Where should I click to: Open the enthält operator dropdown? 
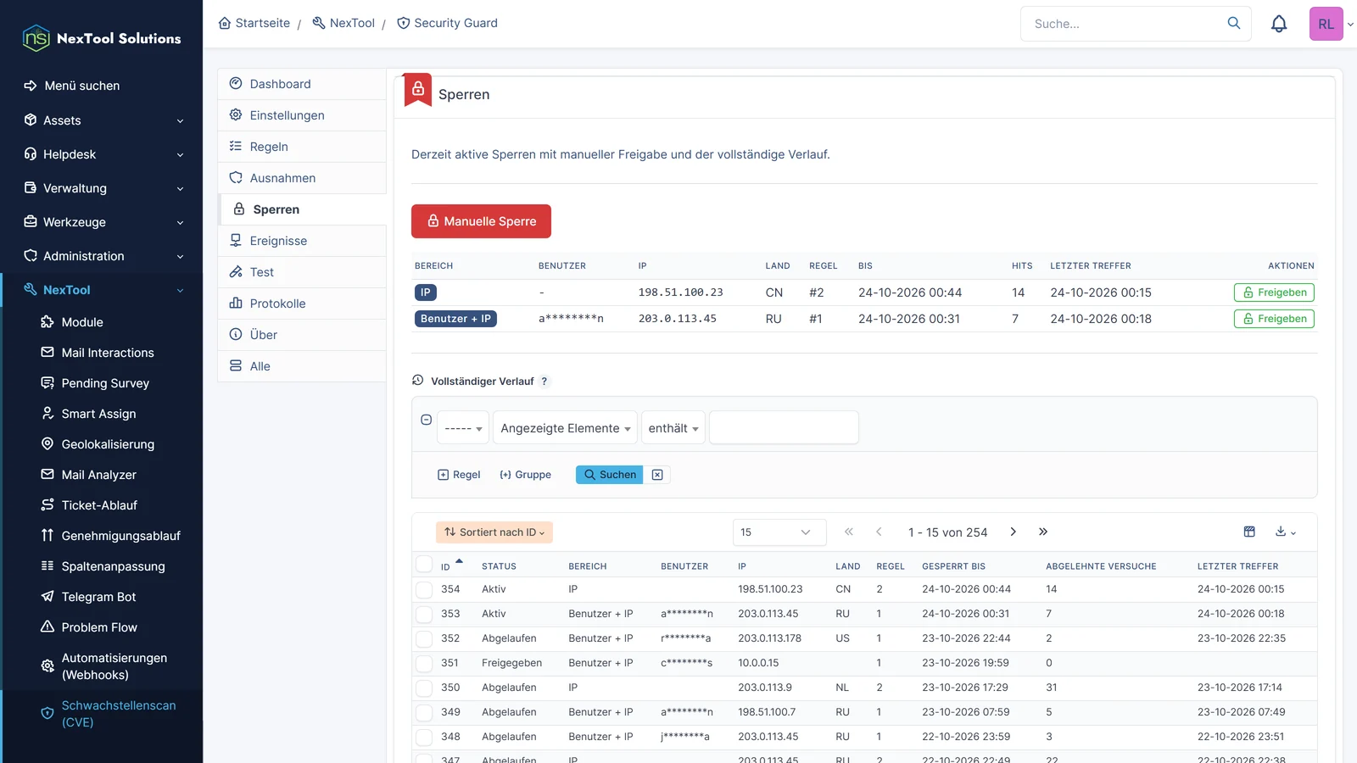pos(673,428)
